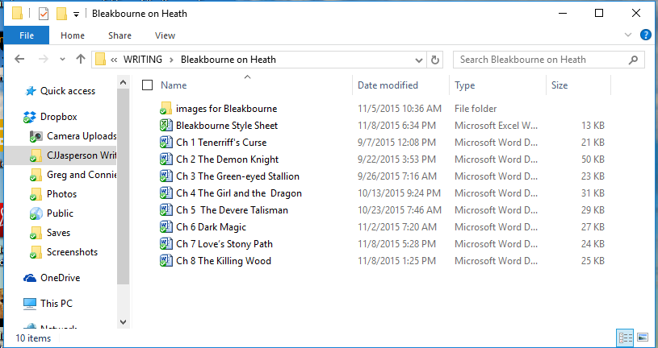Switch to large icons view in status bar
This screenshot has height=348, width=658.
point(643,337)
